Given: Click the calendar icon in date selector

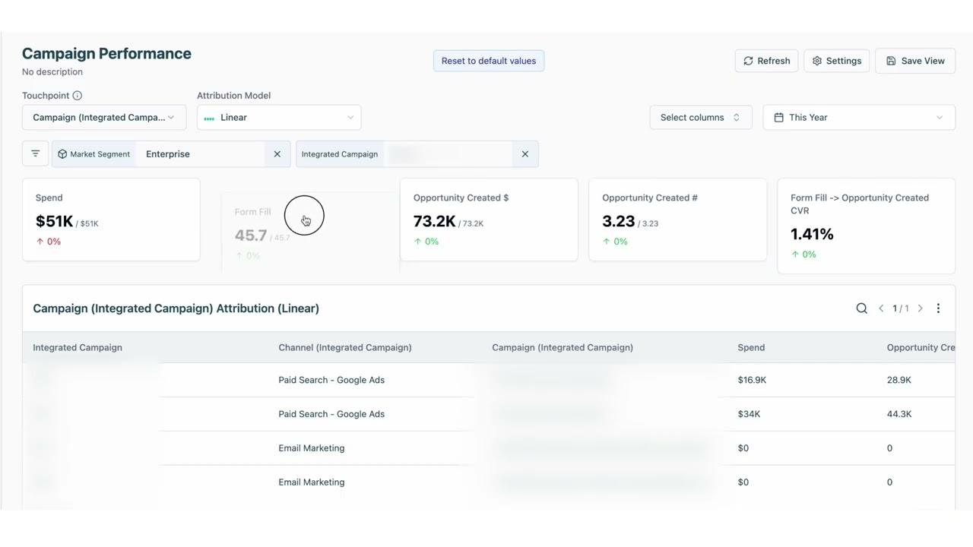Looking at the screenshot, I should click(x=778, y=118).
